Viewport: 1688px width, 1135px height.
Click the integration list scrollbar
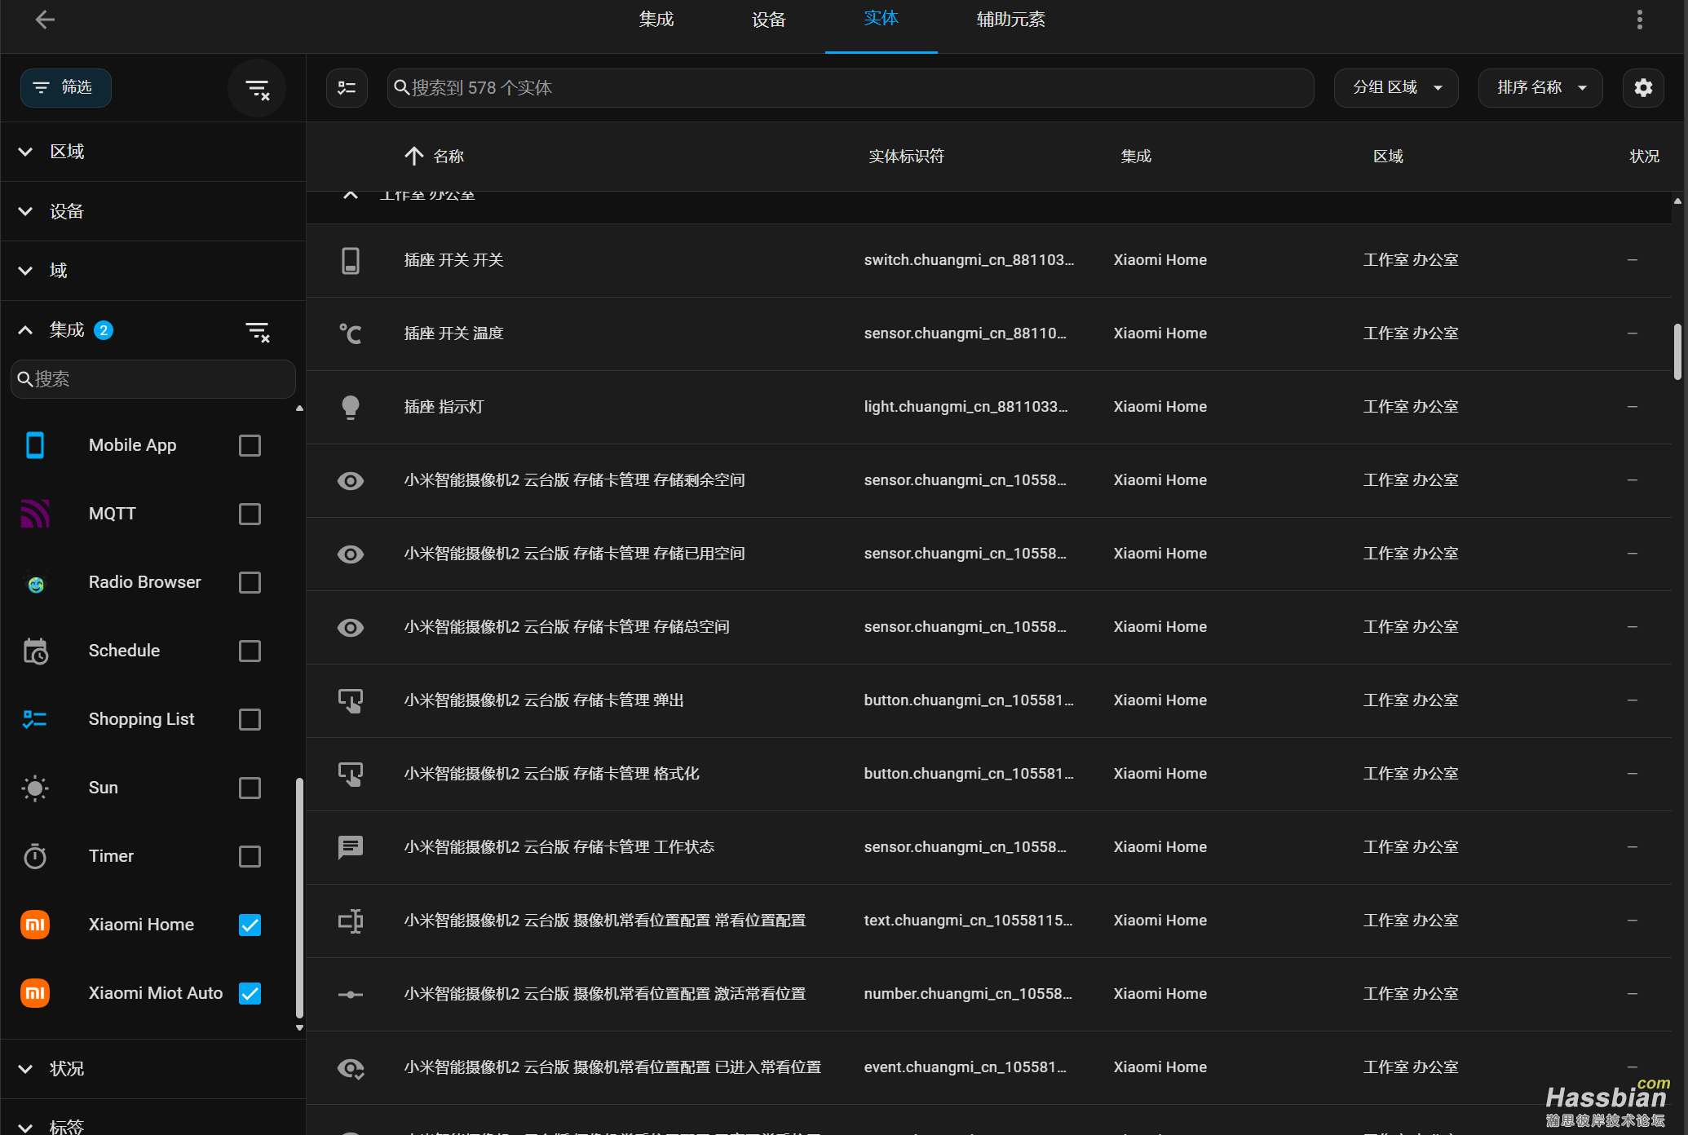(299, 898)
